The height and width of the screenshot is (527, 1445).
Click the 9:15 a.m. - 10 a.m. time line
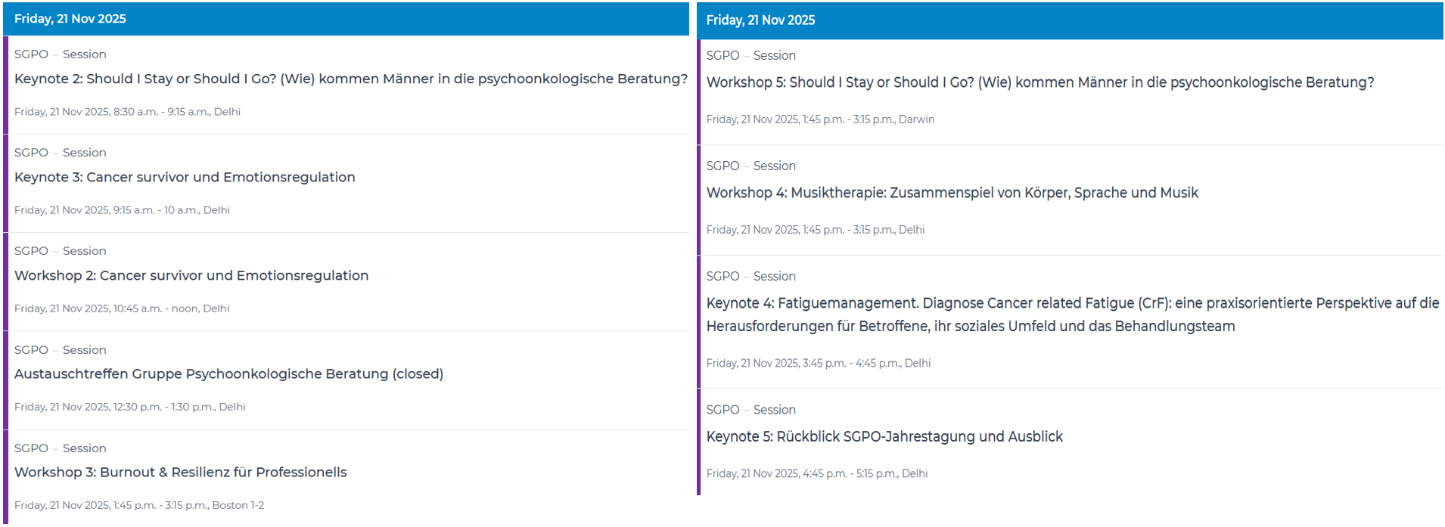pyautogui.click(x=122, y=210)
